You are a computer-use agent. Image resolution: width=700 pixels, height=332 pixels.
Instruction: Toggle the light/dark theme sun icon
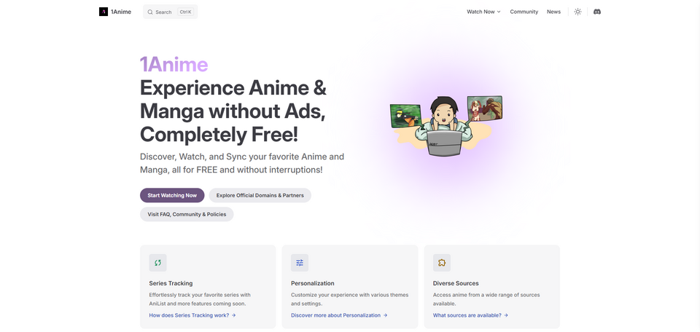point(577,12)
